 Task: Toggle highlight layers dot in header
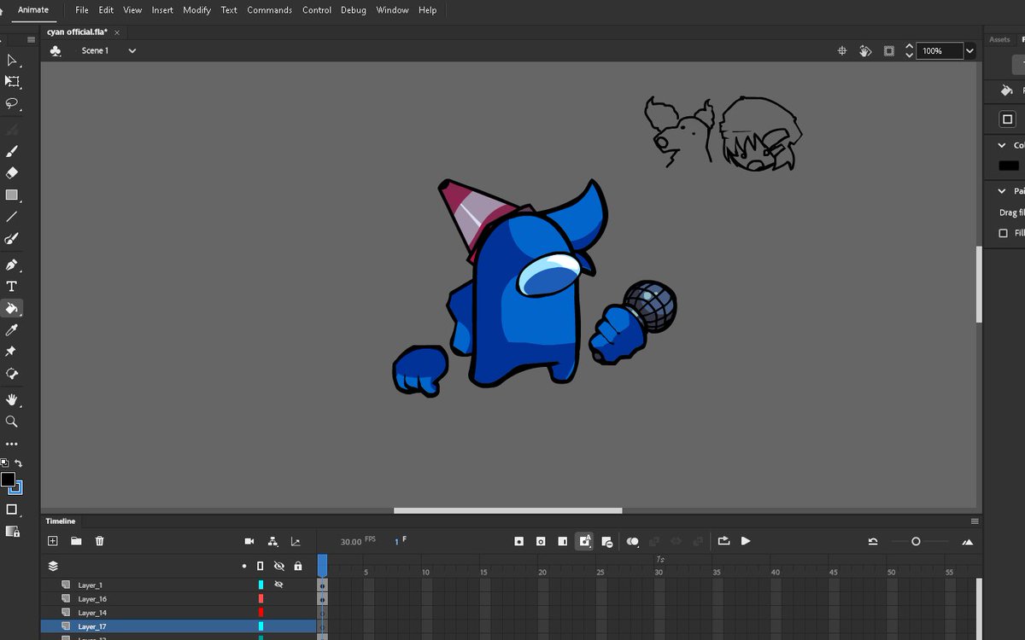(x=245, y=566)
